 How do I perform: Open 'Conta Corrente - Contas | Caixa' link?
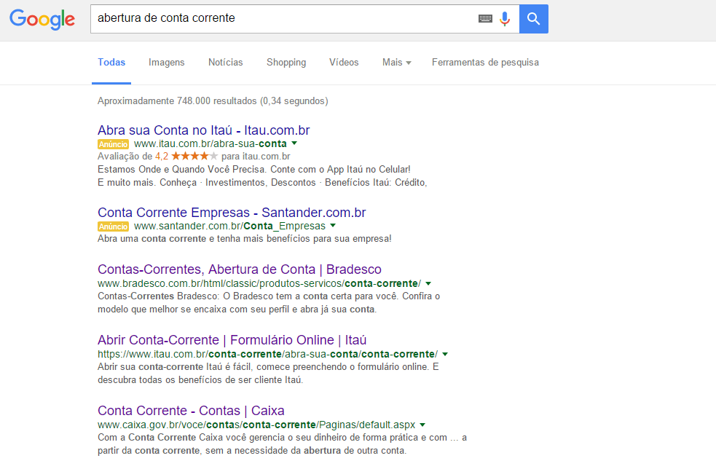coord(191,411)
